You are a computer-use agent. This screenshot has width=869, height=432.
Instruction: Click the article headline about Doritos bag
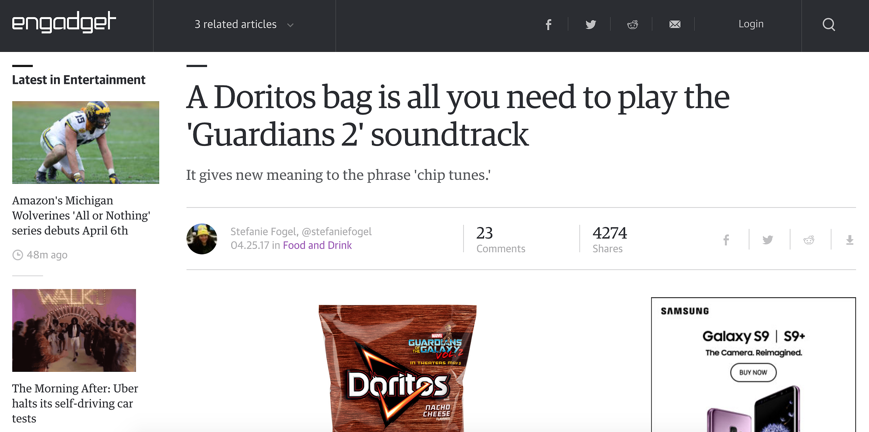[x=458, y=116]
